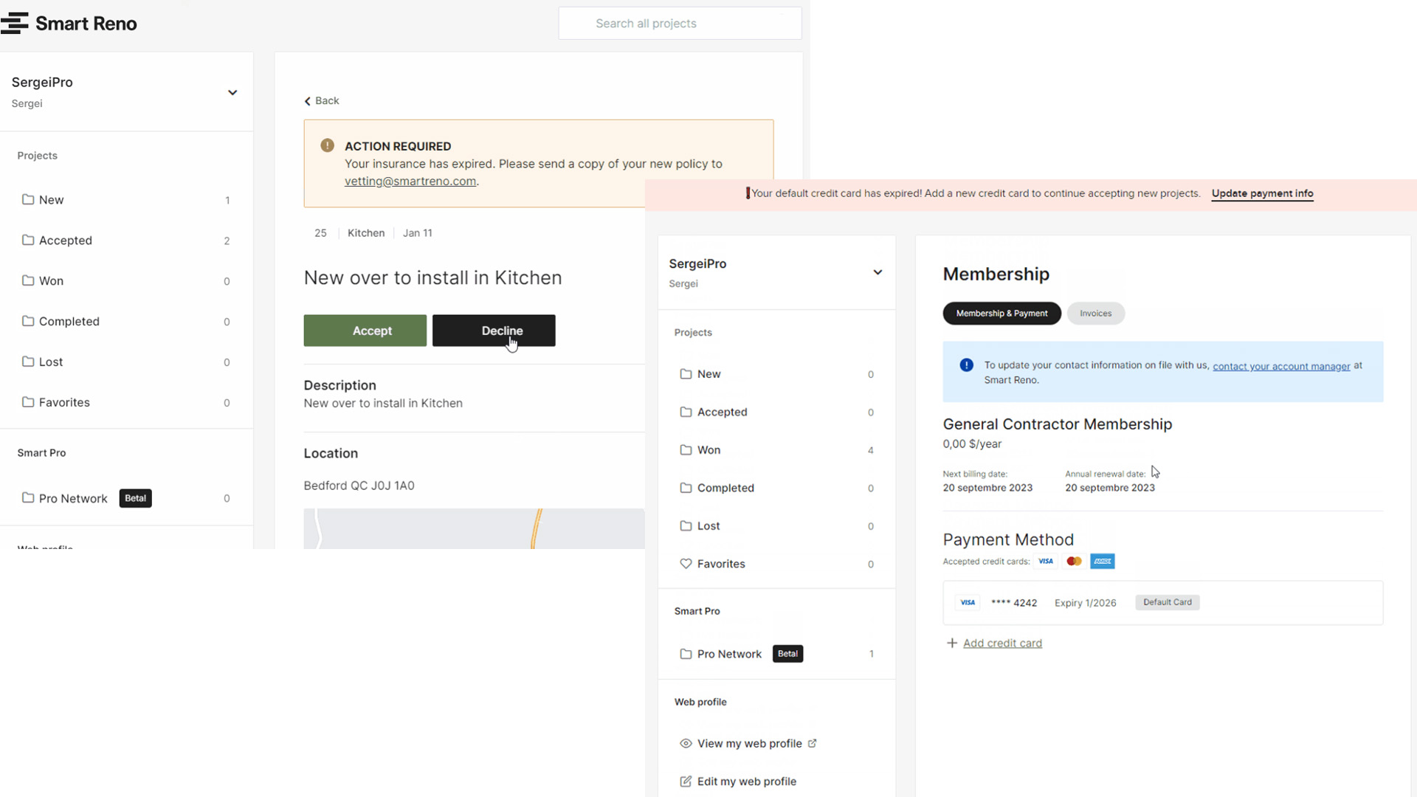Go back using the Back chevron
The height and width of the screenshot is (797, 1417).
pyautogui.click(x=308, y=101)
